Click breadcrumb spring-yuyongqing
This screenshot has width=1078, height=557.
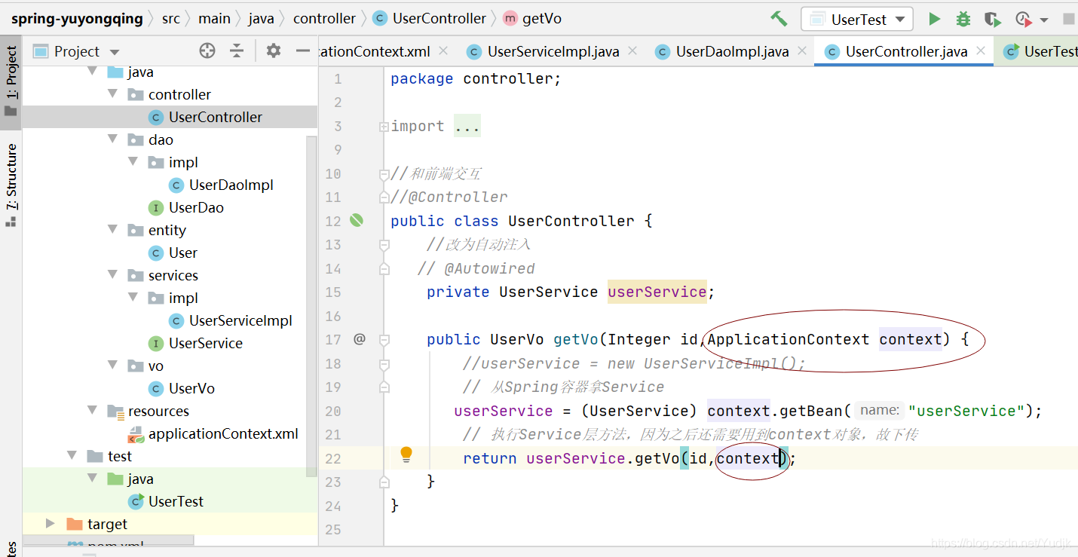coord(77,19)
